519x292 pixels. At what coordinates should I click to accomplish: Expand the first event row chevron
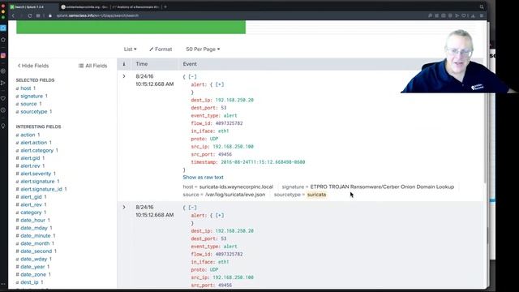(x=124, y=76)
